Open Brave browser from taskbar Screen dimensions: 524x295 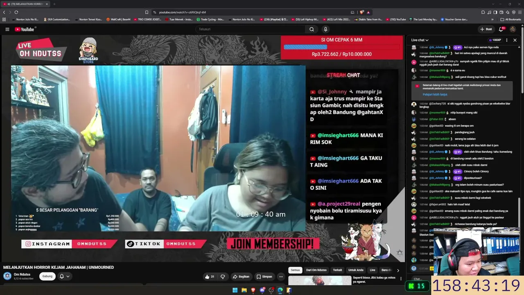click(x=253, y=290)
